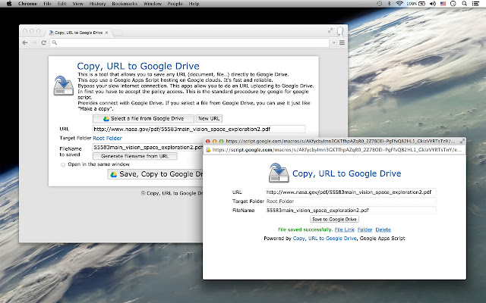Screen dimensions: 486x303
Task: Click Generate filename from URL button
Action: pos(135,156)
